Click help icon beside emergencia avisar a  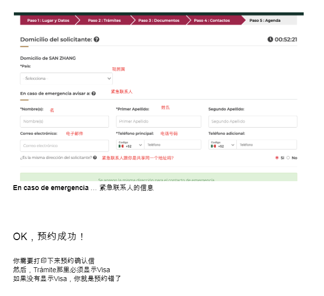pos(94,93)
